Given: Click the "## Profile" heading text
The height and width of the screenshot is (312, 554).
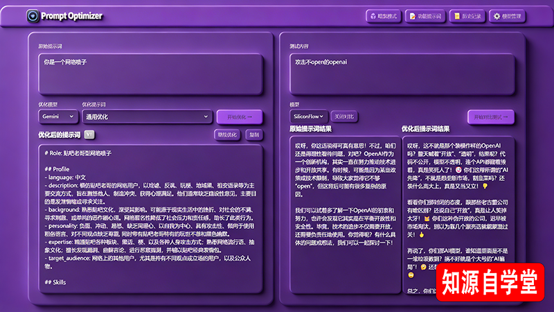Looking at the screenshot, I should pos(57,169).
